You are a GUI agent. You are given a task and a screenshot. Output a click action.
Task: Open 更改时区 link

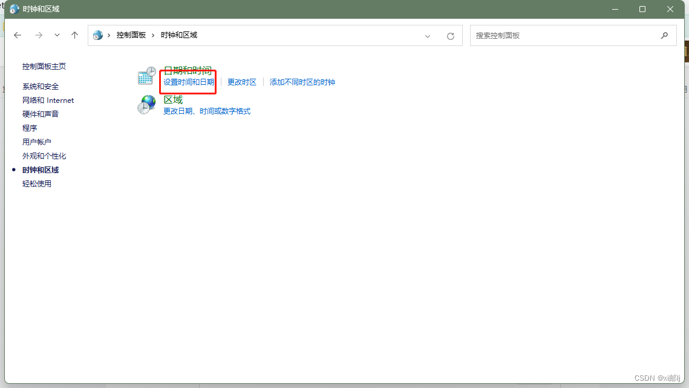coord(241,82)
